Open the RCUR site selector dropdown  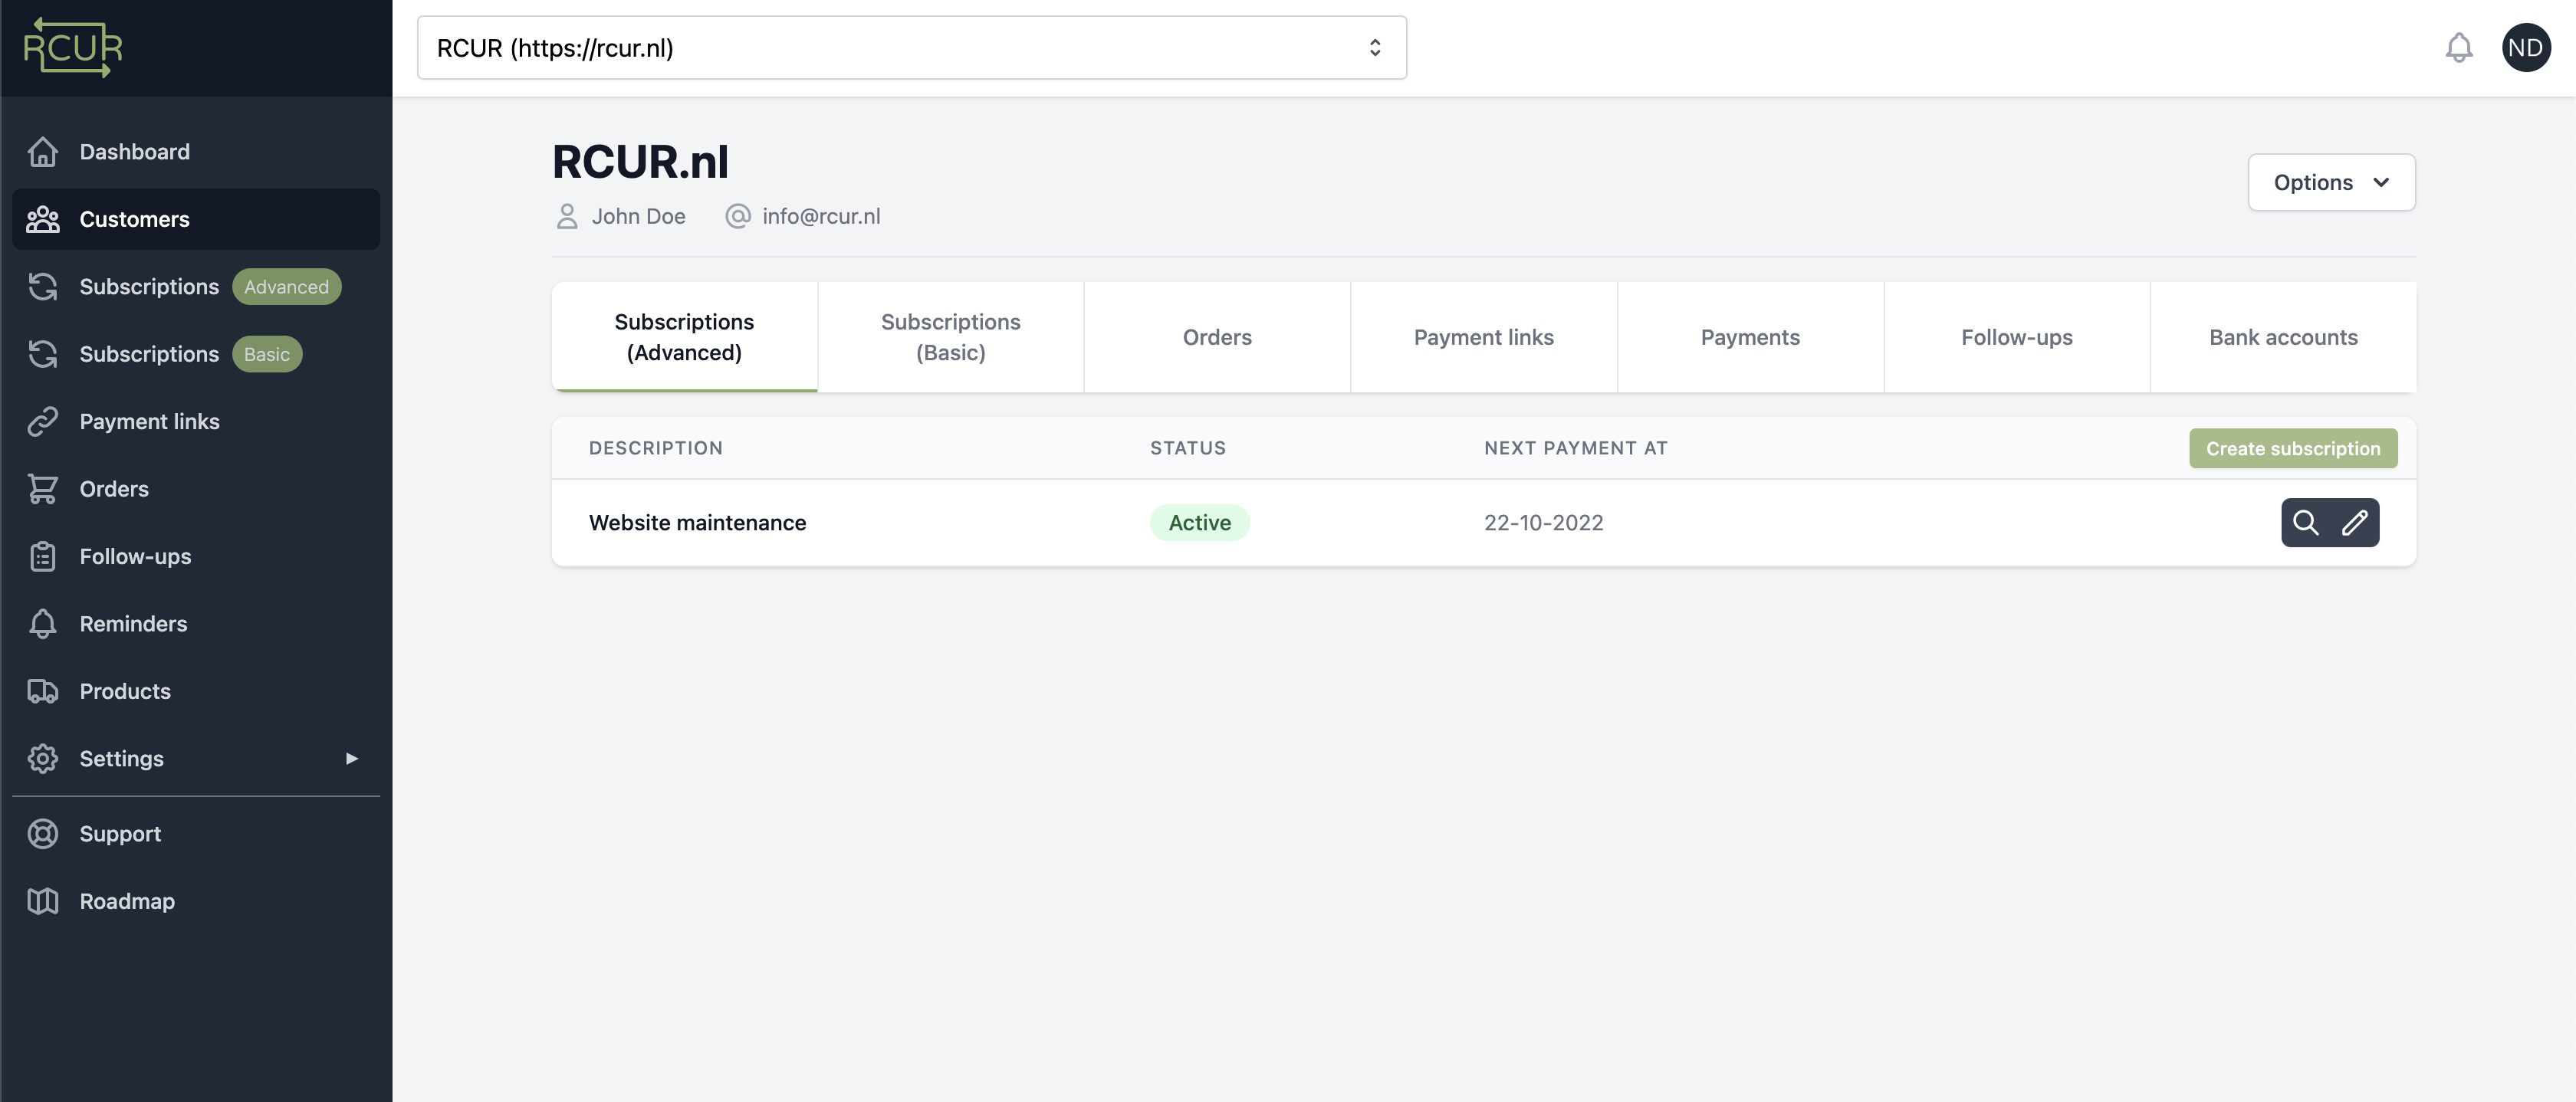coord(912,48)
